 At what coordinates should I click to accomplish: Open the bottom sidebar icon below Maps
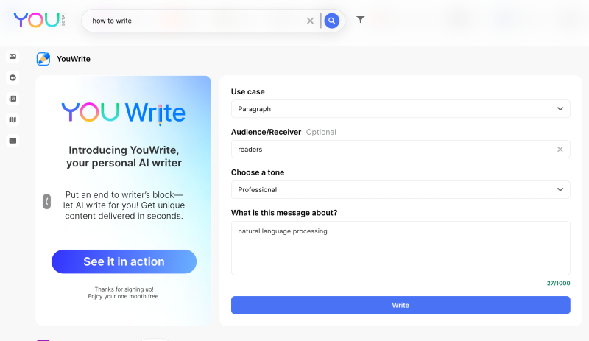click(x=13, y=141)
